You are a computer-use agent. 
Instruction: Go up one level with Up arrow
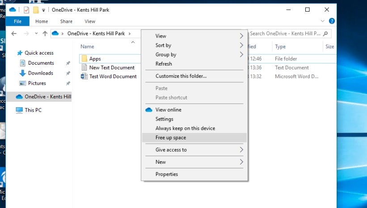pyautogui.click(x=45, y=33)
